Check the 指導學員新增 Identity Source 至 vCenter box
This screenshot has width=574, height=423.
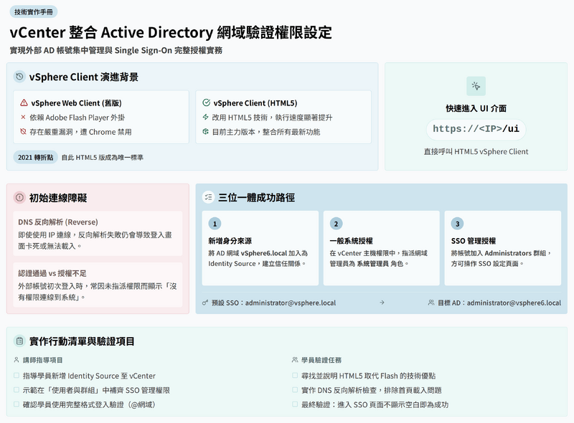tap(17, 376)
